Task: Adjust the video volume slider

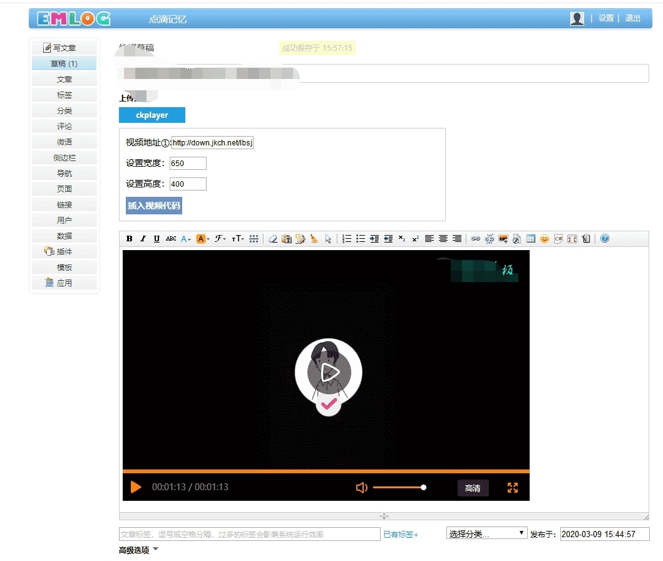Action: coord(399,488)
